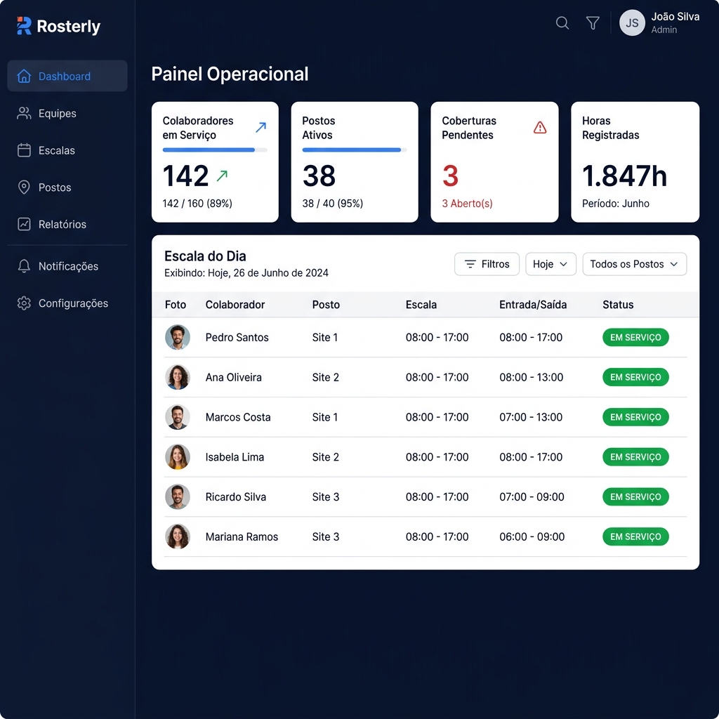
Task: Click the Rosterly logo icon
Action: click(24, 26)
